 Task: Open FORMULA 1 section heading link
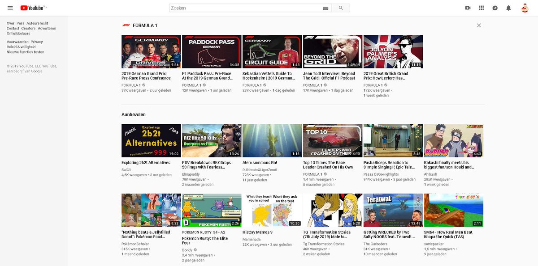145,25
